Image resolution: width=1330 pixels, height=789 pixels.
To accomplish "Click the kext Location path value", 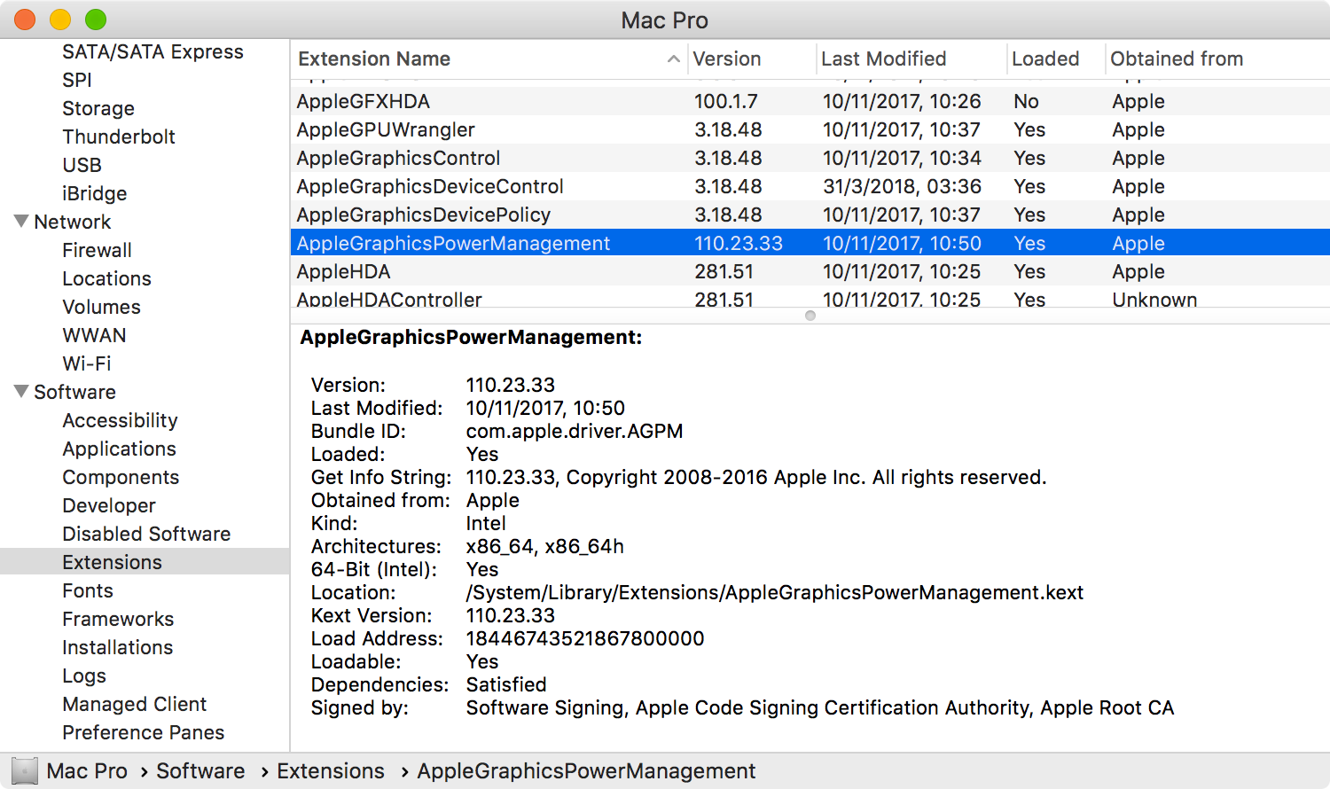I will click(775, 592).
